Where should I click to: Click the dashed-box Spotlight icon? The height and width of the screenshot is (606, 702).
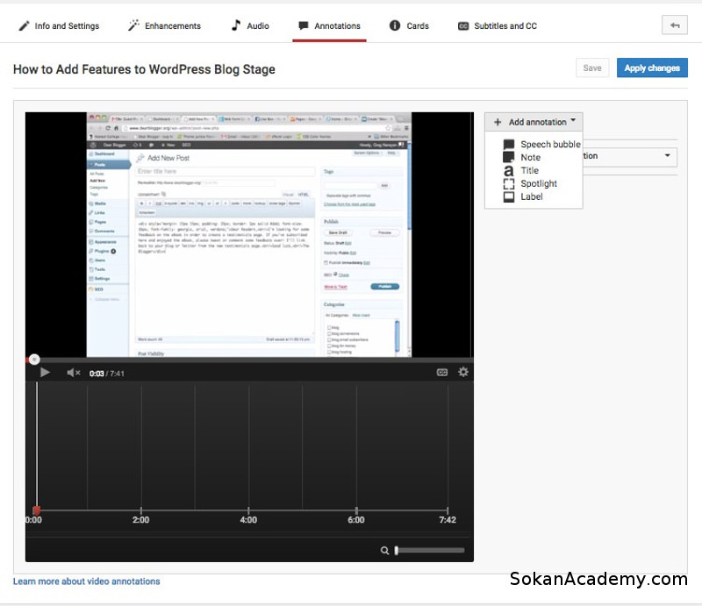(x=509, y=183)
